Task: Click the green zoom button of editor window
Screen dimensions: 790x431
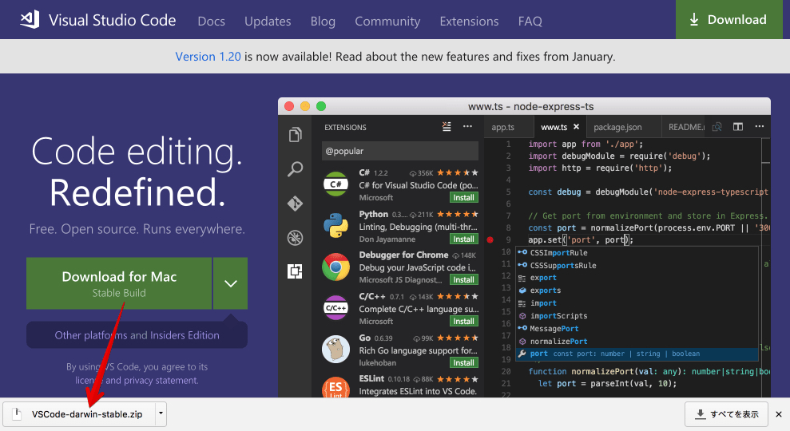Action: [x=321, y=106]
